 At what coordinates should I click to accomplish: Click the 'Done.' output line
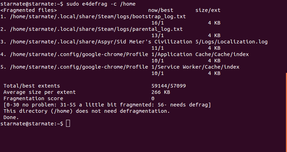tap(11, 117)
